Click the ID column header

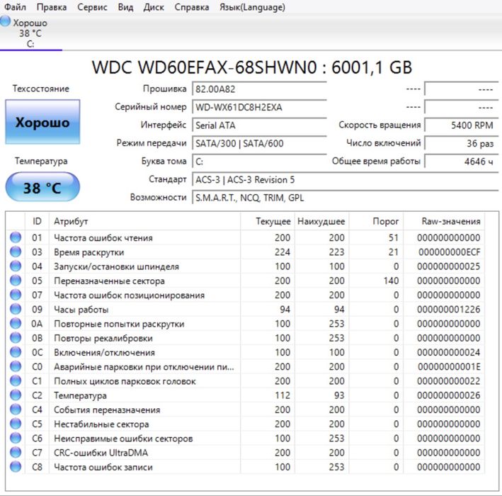37,221
